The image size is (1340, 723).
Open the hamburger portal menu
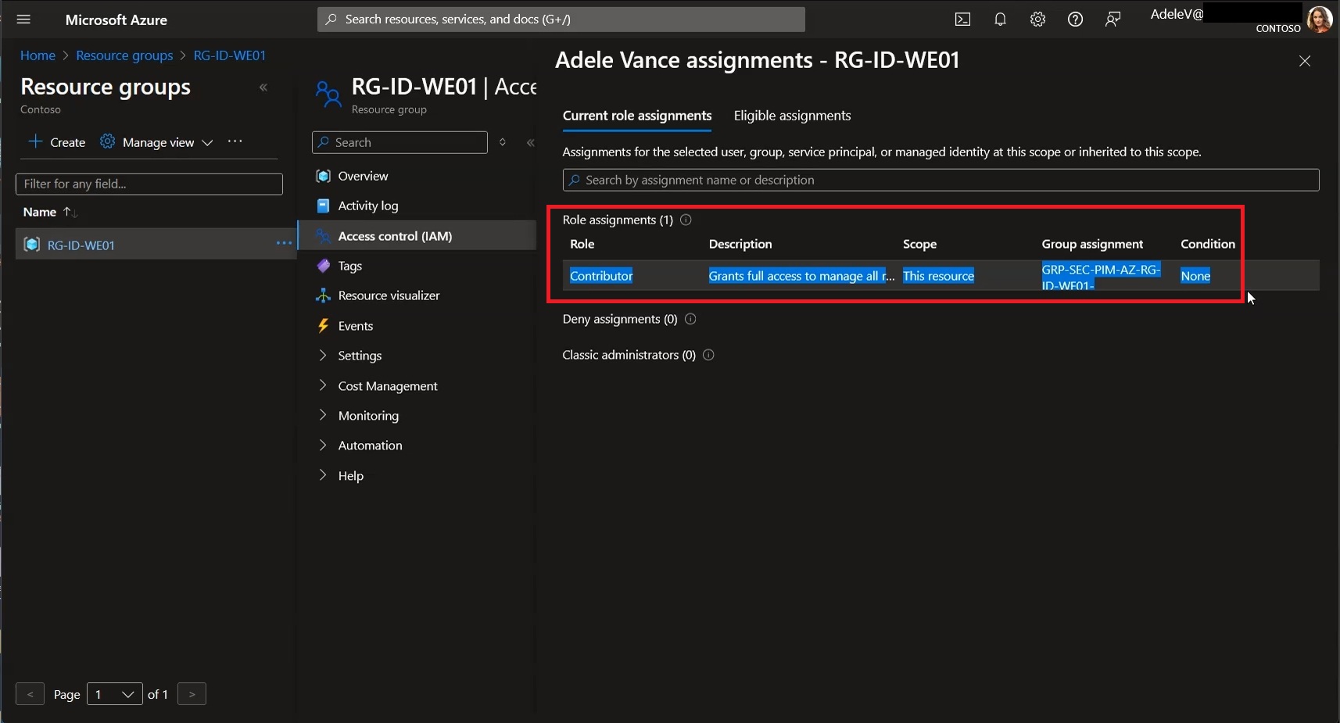point(23,20)
